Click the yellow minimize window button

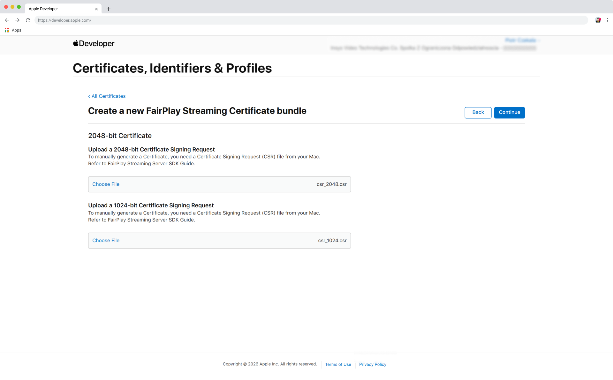(x=12, y=7)
